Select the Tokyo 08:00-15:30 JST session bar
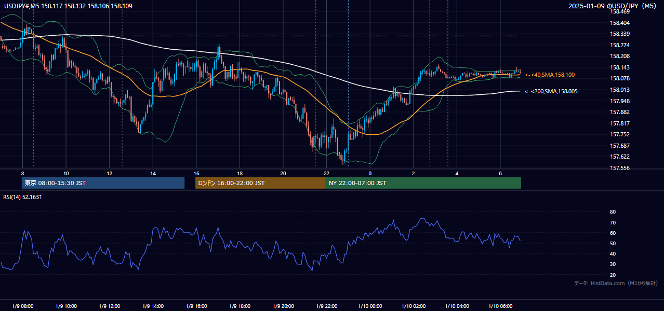The image size is (664, 311). point(103,183)
